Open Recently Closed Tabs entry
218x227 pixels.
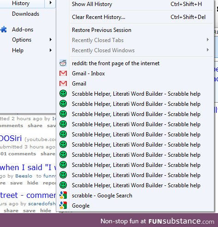[x=98, y=40]
